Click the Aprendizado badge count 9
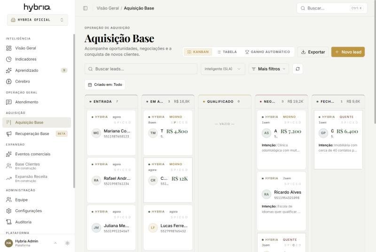This screenshot has height=252, width=376. [x=64, y=70]
